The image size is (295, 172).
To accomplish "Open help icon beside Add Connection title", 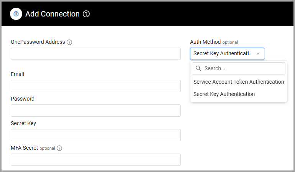I will point(86,14).
